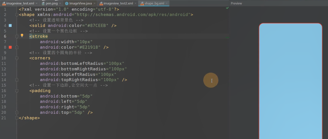The image size is (328, 139).
Task: Click the <solid tag name on line 4
Action: 37,25
